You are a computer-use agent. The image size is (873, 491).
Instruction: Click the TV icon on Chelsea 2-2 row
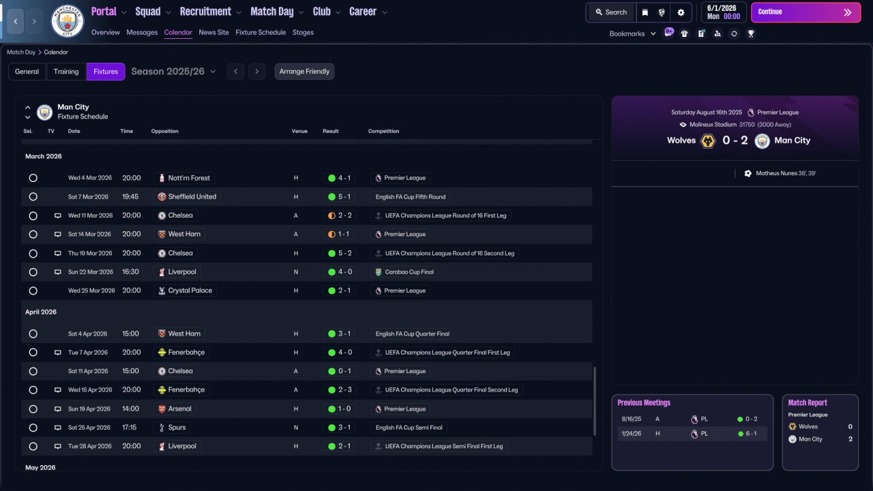pyautogui.click(x=58, y=215)
